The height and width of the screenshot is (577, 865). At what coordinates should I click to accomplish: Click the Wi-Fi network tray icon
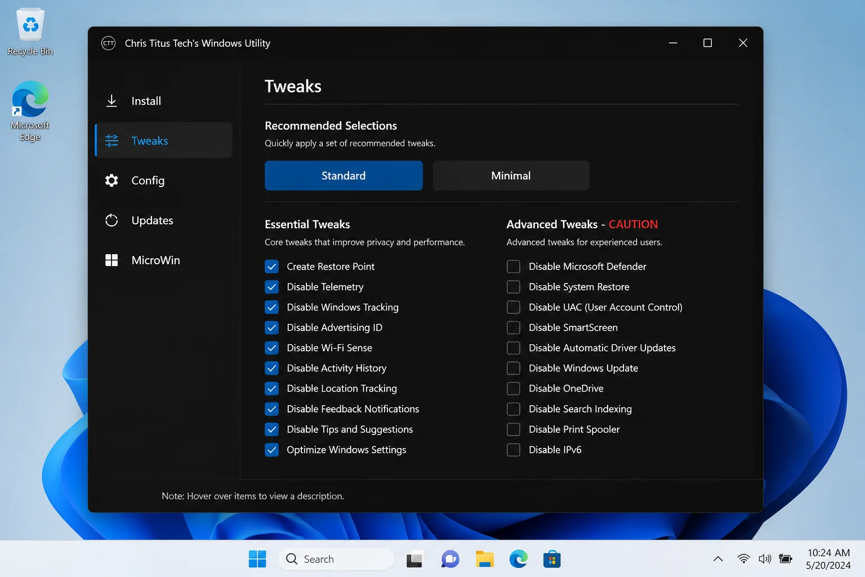tap(743, 559)
